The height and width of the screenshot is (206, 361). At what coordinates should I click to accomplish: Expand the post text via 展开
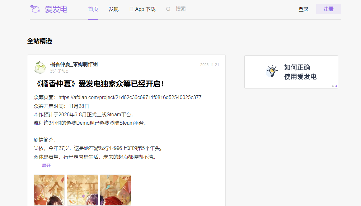click(46, 165)
